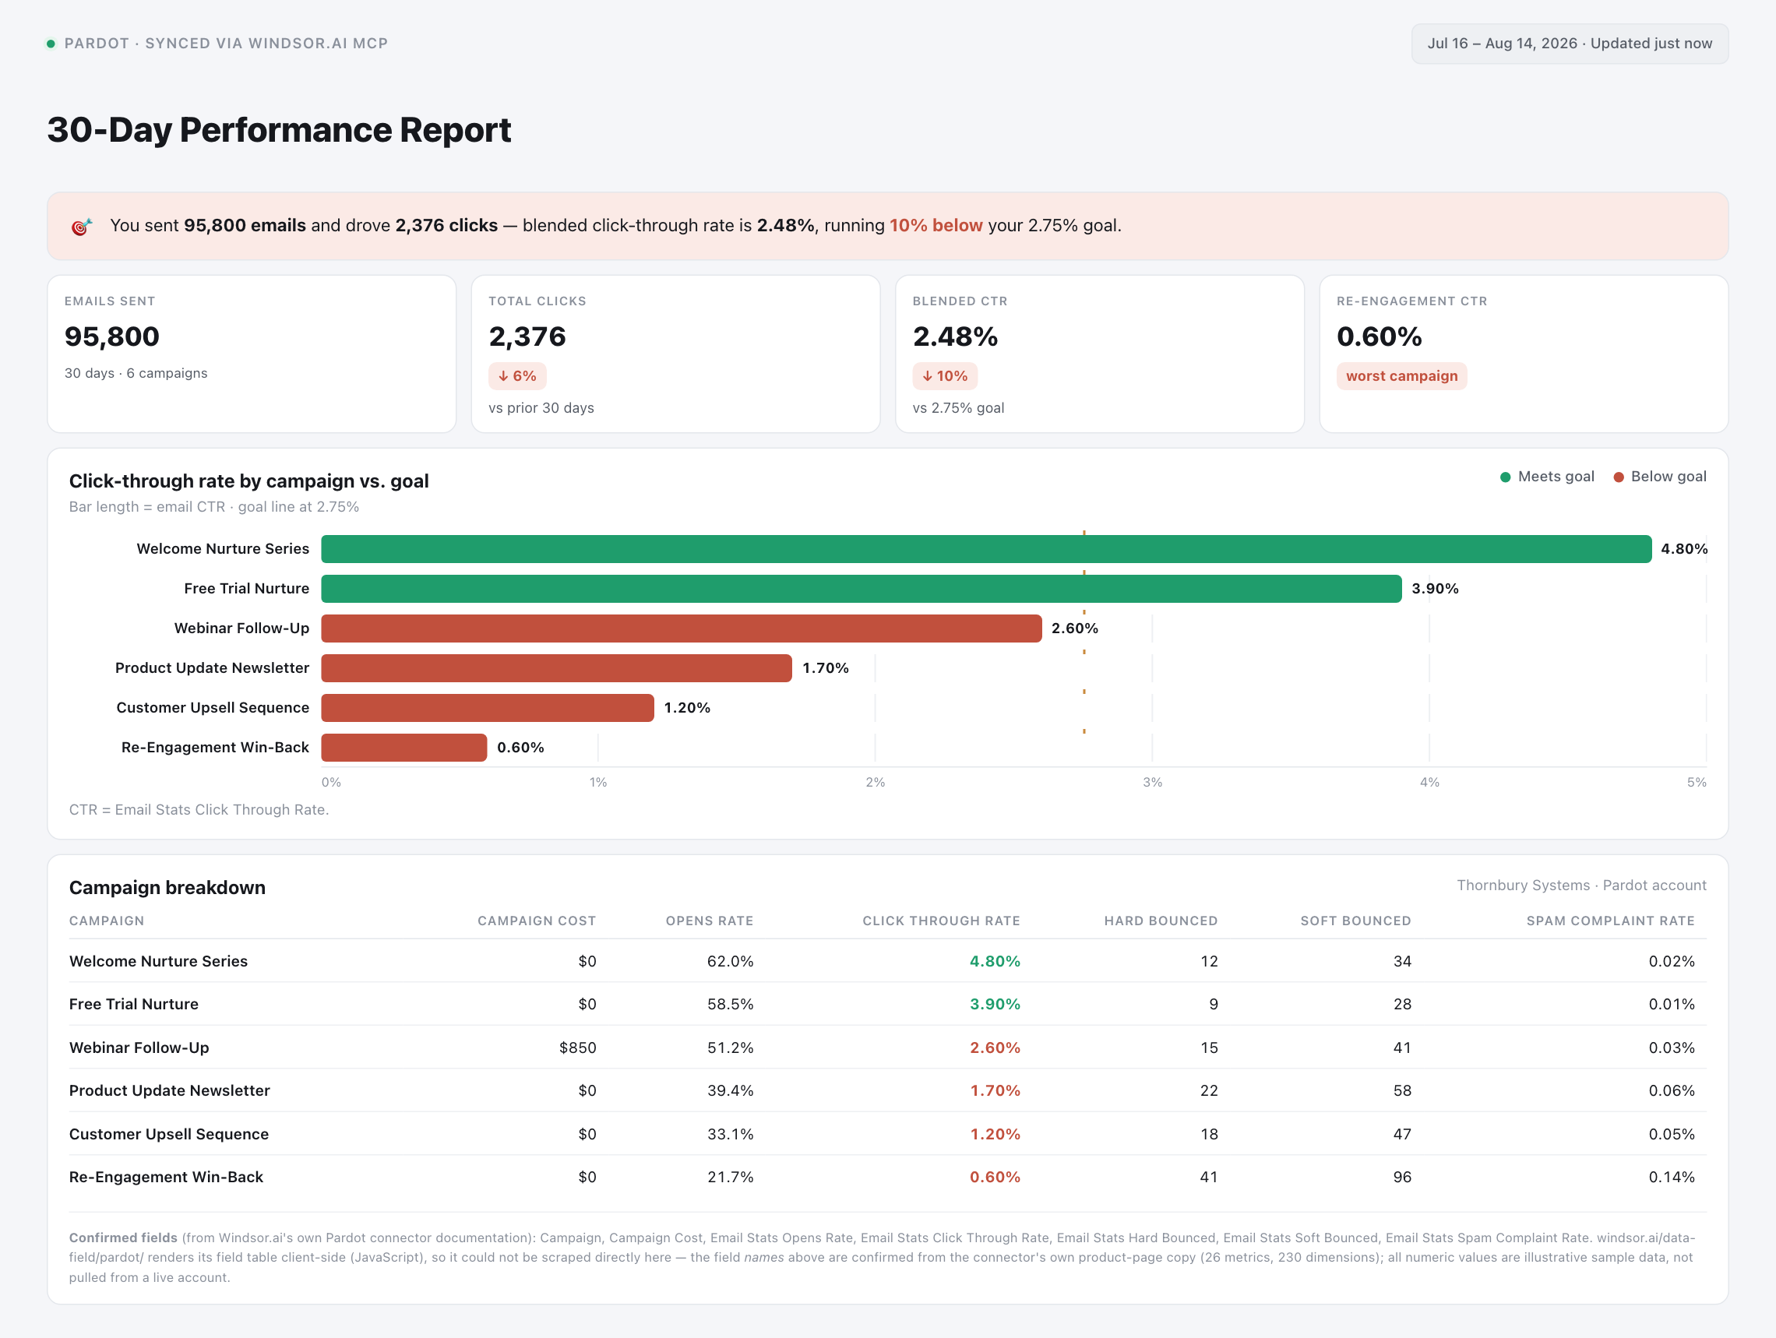Click the 58.5% opens rate cell
Screen dimensions: 1776x1338
pos(730,1004)
